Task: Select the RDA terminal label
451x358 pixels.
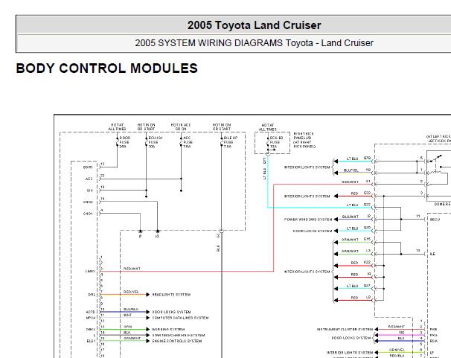Action: 433,341
